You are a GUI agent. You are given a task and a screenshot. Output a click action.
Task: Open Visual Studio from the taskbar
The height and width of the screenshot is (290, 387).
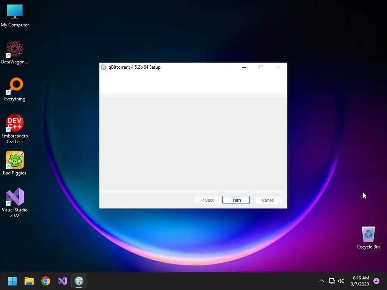click(62, 281)
